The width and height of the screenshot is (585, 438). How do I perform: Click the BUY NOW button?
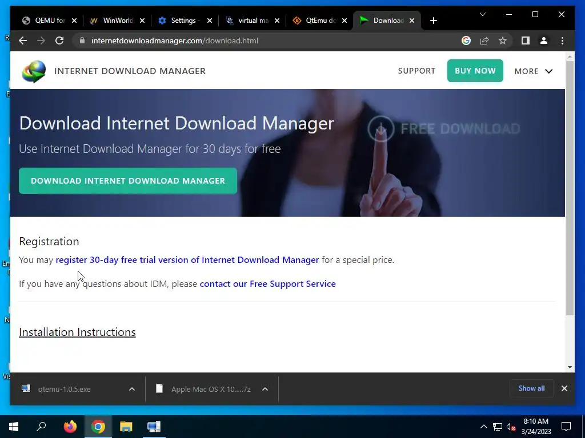point(475,71)
